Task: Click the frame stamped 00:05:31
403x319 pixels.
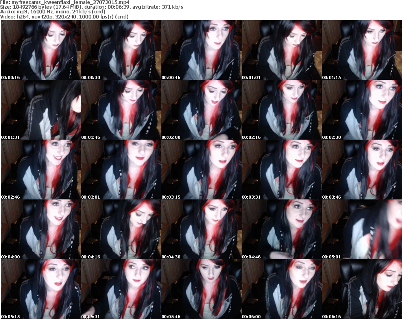Action: tap(121, 289)
